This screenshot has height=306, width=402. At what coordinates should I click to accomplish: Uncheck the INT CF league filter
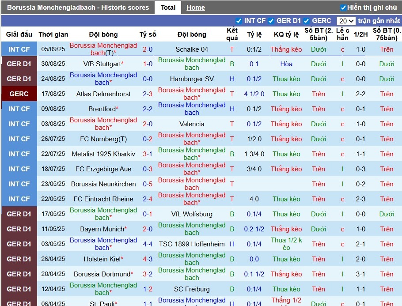point(239,21)
